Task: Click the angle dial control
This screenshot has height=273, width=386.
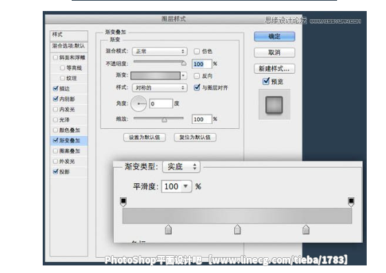Action: click(x=139, y=103)
